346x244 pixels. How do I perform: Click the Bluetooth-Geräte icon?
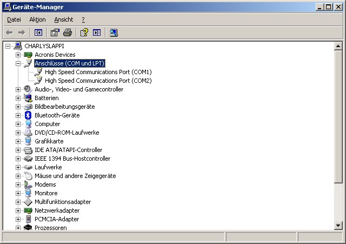click(28, 115)
